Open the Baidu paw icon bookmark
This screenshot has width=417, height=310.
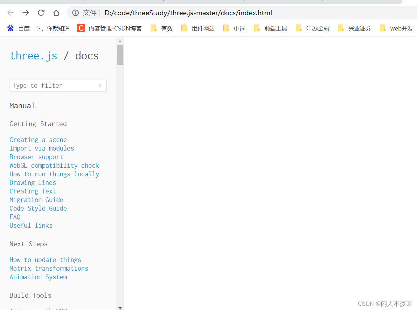click(10, 28)
